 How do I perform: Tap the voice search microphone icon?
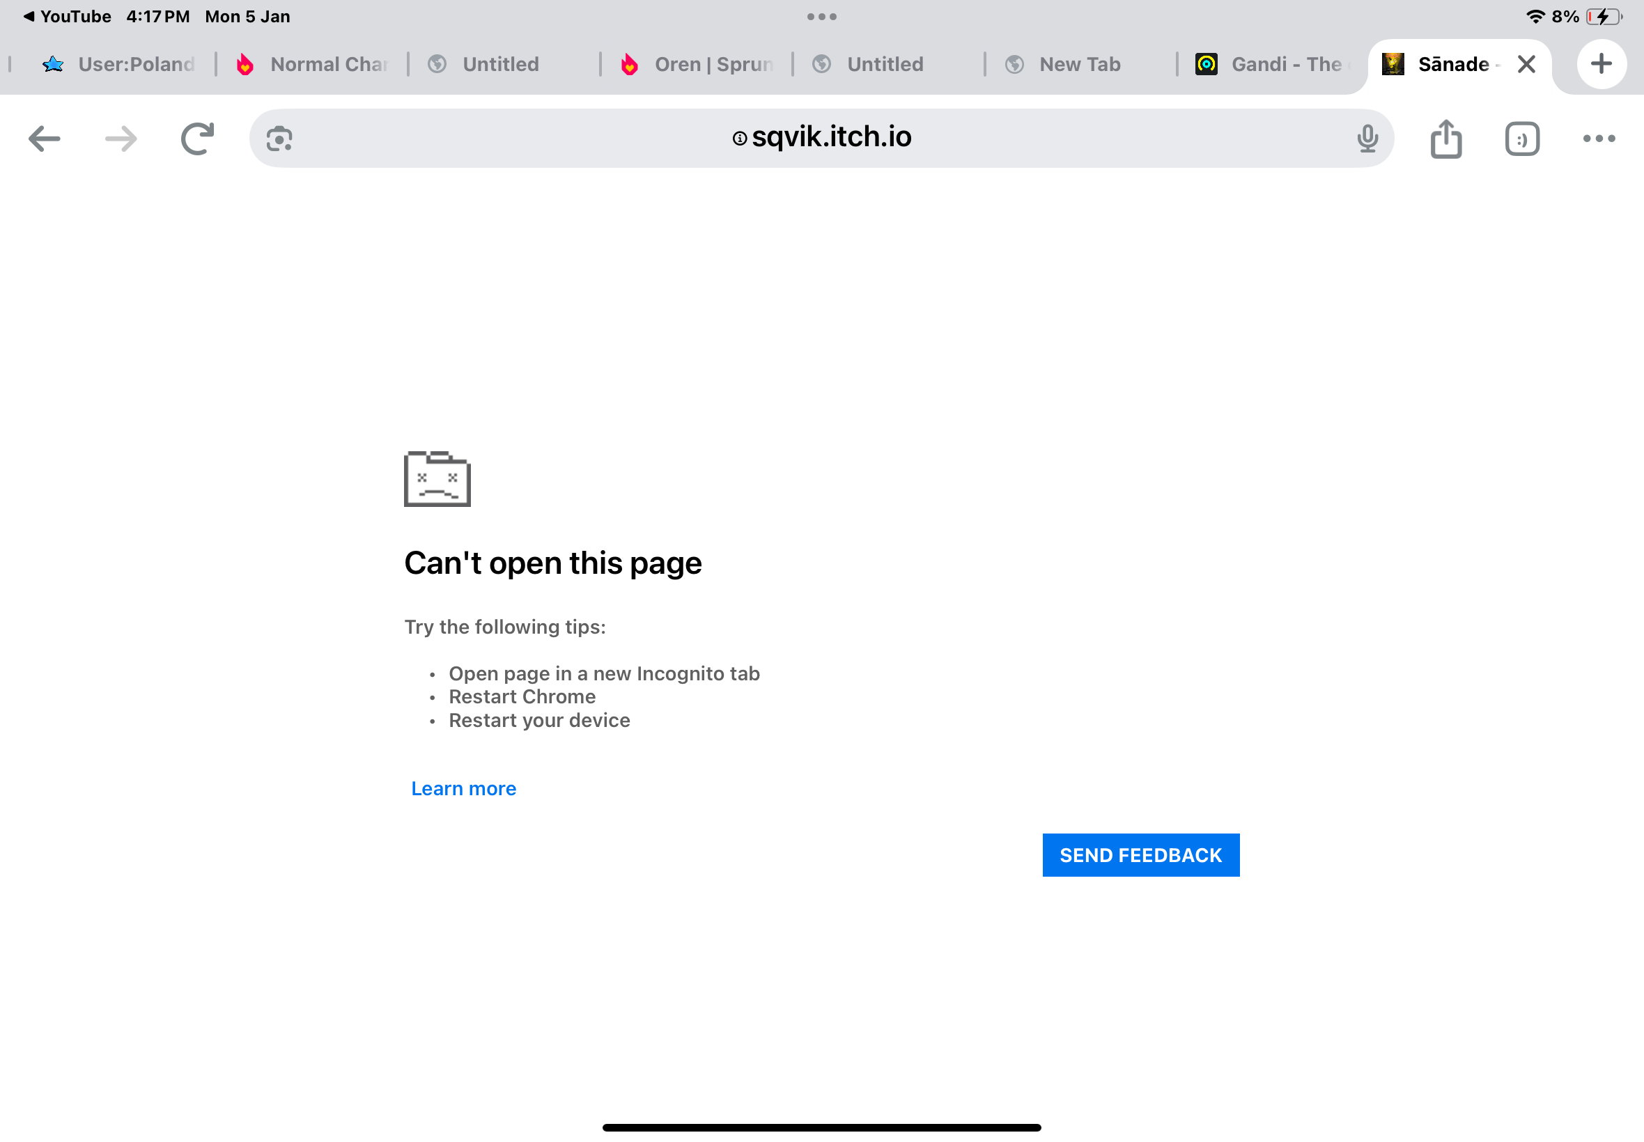tap(1367, 139)
